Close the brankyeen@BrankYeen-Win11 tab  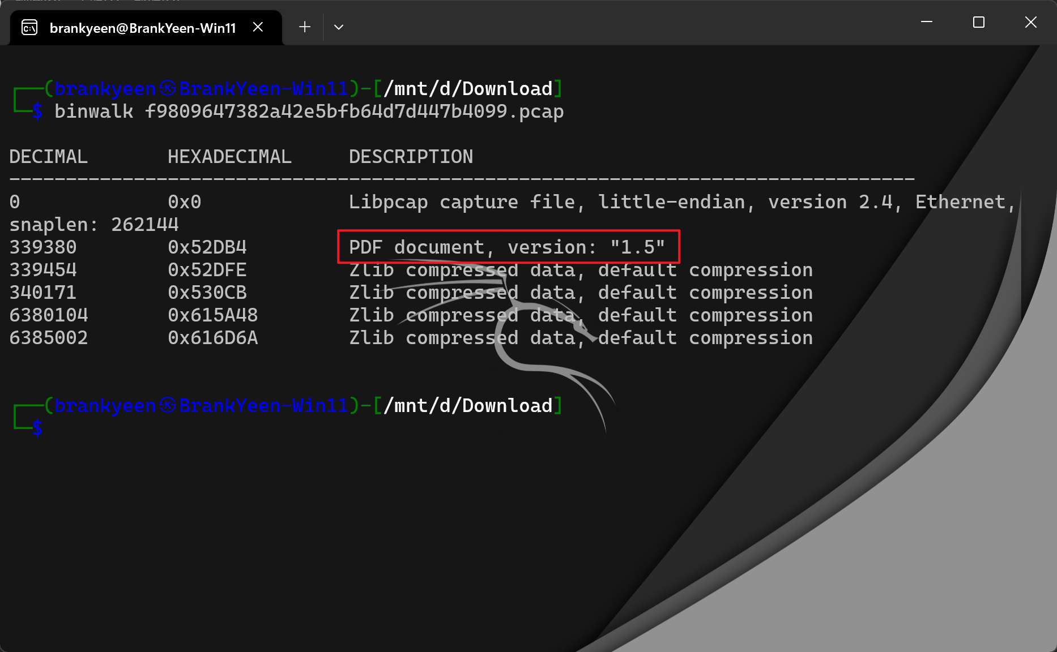pos(258,27)
